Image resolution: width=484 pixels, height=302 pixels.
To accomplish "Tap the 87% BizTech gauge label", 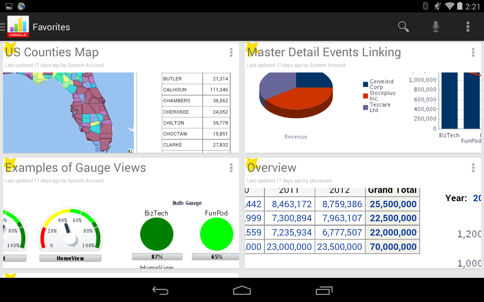I will tap(157, 257).
